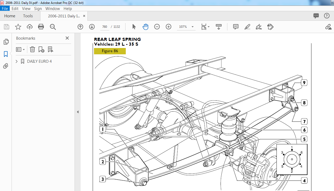Viewport: 334px width, 191px height.
Task: Open the Attachments paperclip panel
Action: [x=6, y=66]
